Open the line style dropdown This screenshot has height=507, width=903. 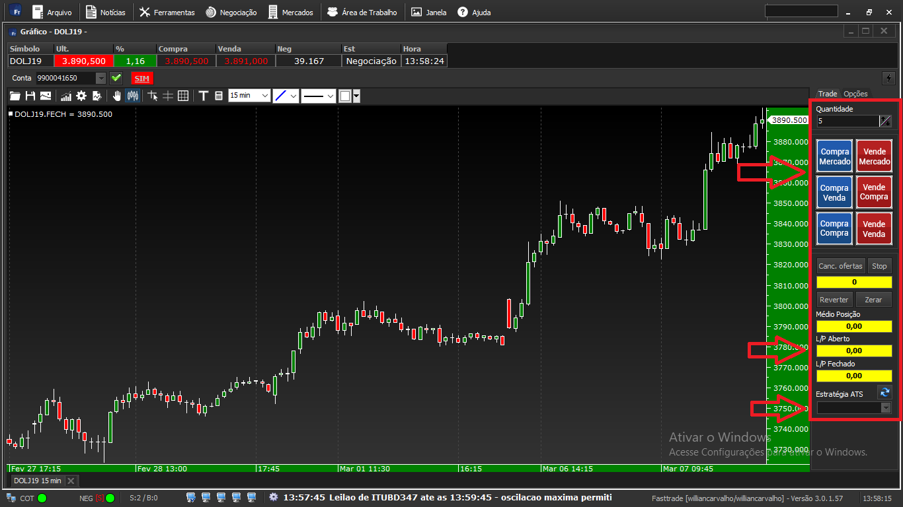[319, 96]
